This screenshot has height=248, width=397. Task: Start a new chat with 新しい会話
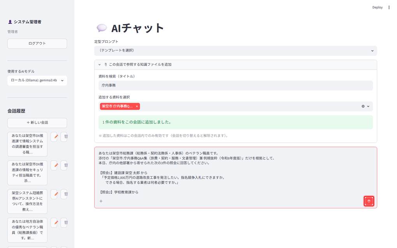[x=37, y=122]
